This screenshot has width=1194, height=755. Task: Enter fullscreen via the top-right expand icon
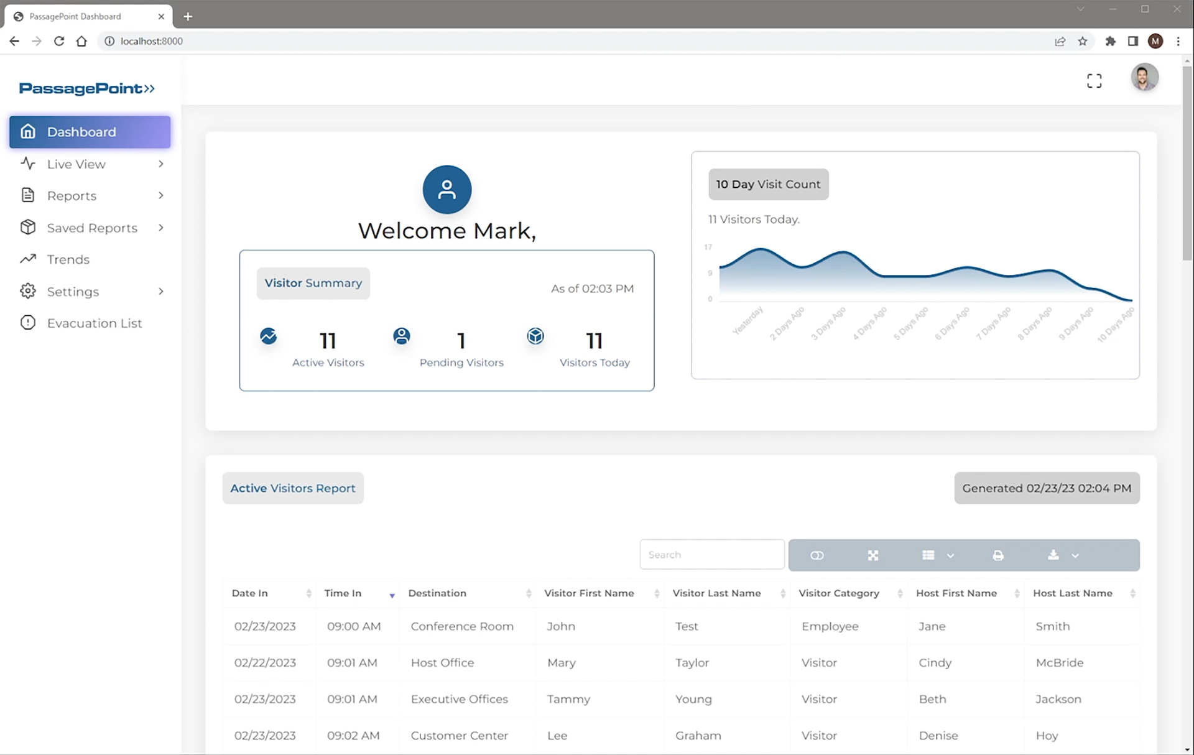[1094, 80]
